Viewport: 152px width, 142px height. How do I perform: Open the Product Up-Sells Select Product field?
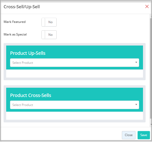point(74,63)
